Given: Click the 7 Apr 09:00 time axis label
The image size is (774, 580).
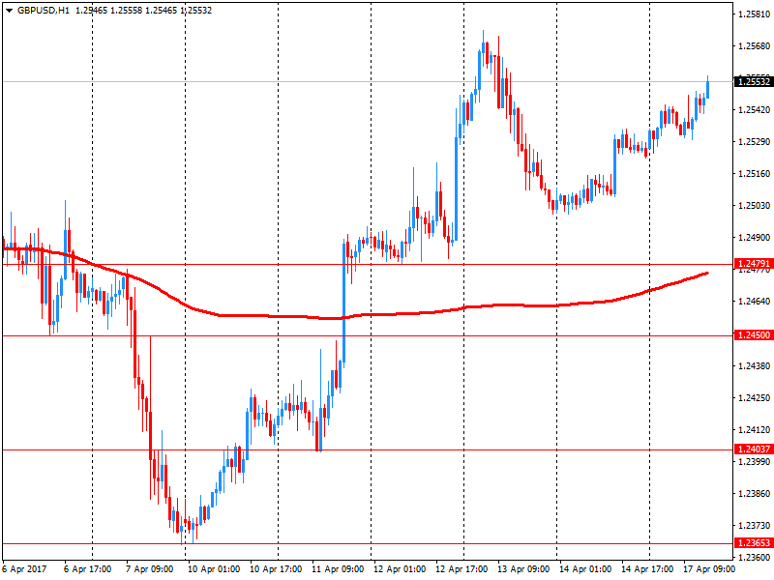Looking at the screenshot, I should point(150,569).
